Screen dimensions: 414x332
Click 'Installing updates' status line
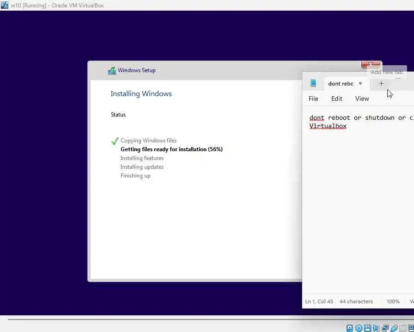pos(142,167)
